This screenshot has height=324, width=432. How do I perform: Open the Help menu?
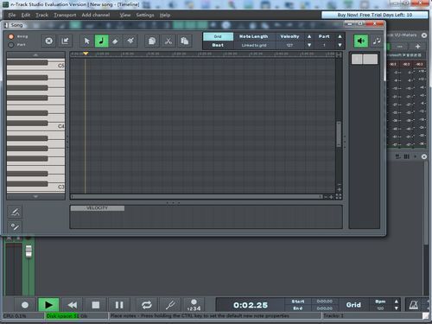[165, 15]
